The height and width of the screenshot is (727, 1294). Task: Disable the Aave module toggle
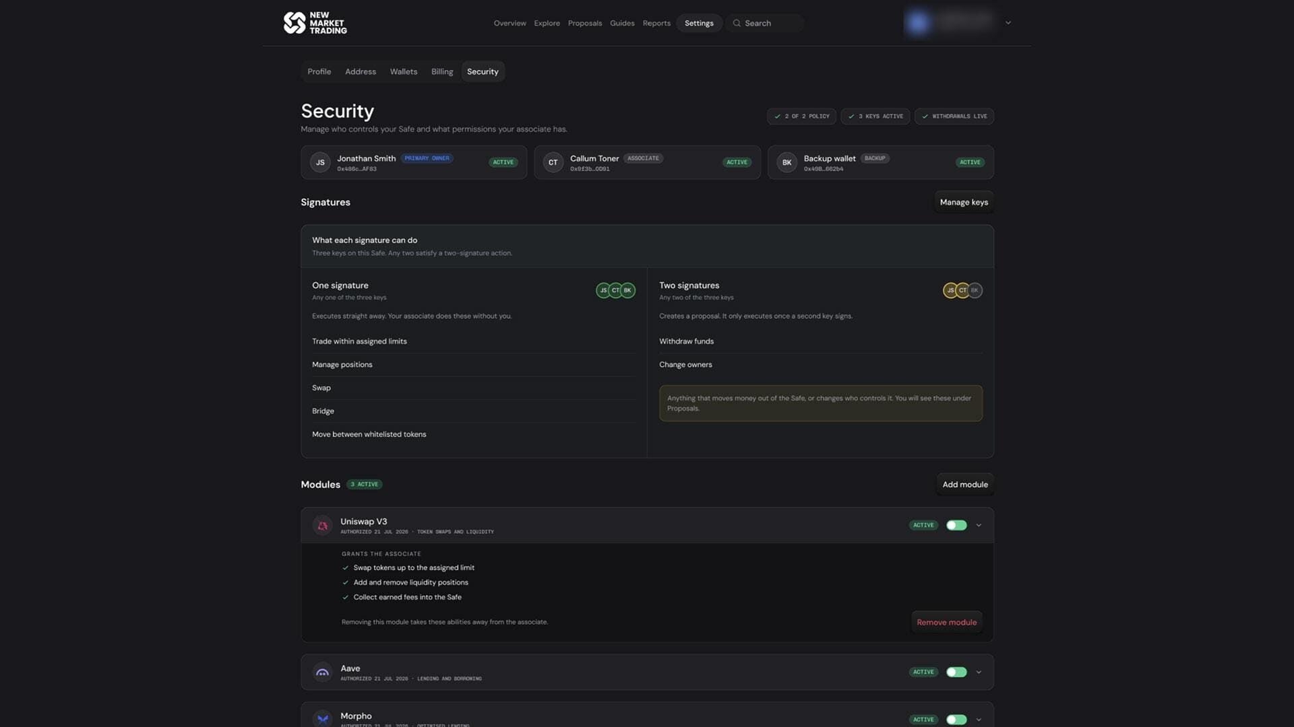pyautogui.click(x=956, y=672)
